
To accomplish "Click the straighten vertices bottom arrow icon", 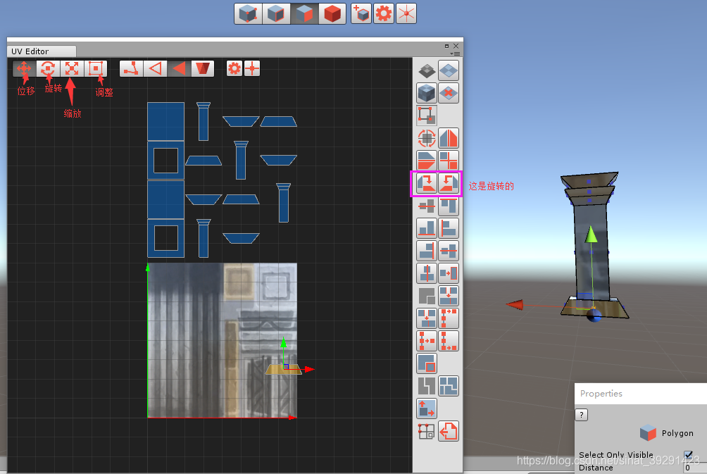I will [x=449, y=341].
